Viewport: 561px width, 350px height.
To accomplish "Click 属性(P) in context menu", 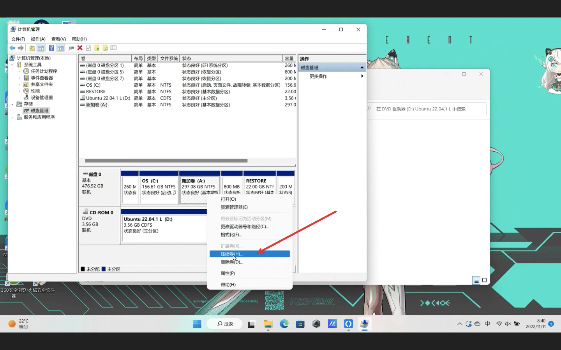I will tap(250, 273).
